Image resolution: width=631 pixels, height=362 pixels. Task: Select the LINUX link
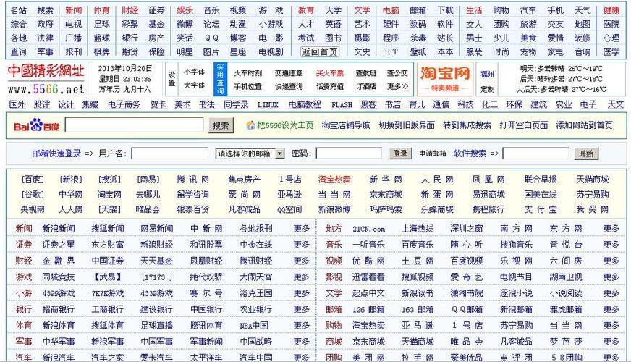tap(268, 105)
